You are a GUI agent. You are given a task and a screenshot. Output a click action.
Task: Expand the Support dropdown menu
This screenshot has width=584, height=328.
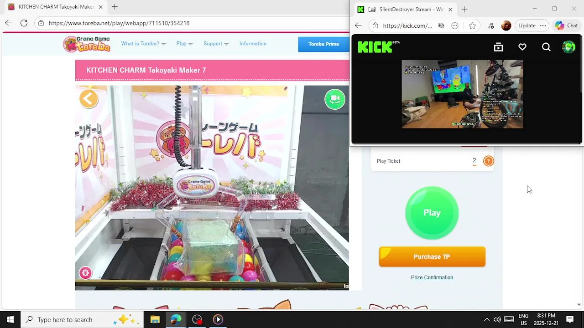click(x=216, y=44)
